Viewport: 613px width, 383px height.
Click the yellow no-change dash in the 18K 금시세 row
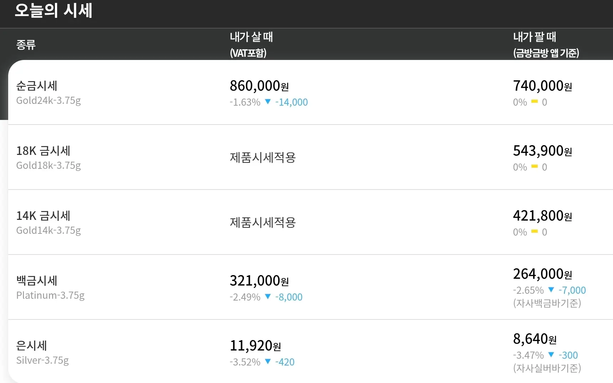coord(534,166)
